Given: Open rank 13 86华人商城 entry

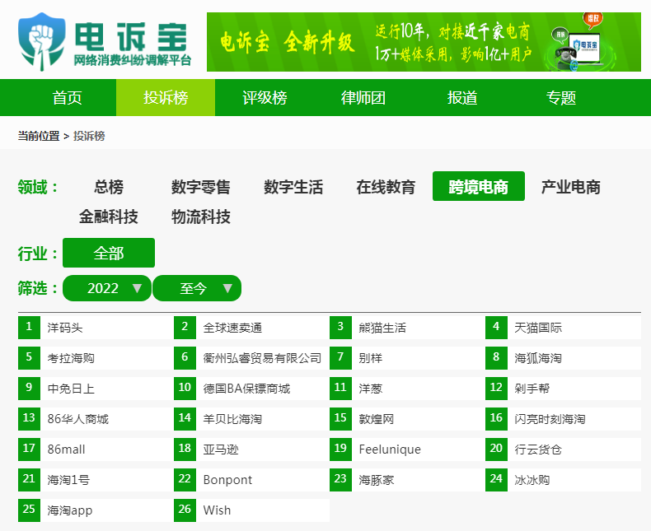Looking at the screenshot, I should [x=96, y=419].
